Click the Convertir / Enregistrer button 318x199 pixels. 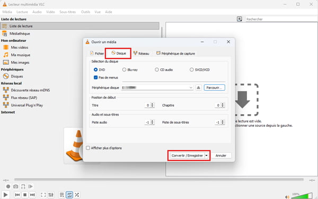pyautogui.click(x=187, y=155)
